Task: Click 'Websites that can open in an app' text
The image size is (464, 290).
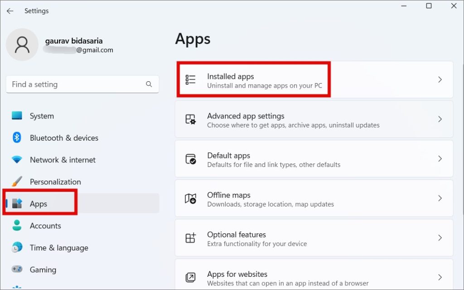Action: coord(288,283)
